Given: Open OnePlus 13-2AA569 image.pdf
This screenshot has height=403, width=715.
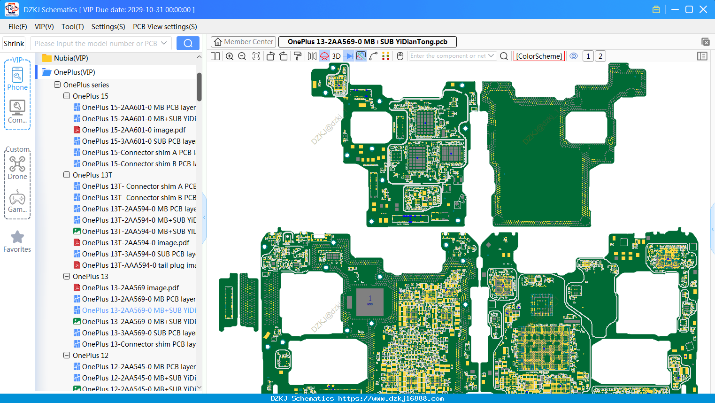Looking at the screenshot, I should tap(130, 288).
